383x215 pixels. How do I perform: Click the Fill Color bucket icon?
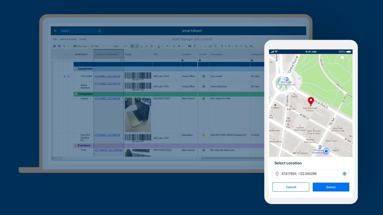point(151,46)
